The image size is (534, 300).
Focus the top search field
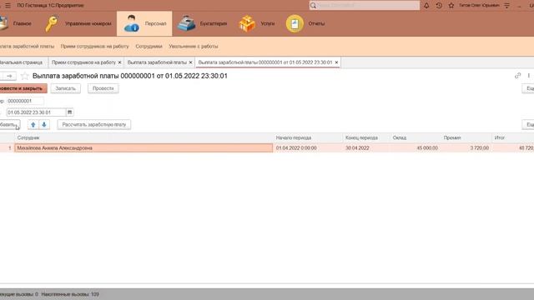pos(365,6)
